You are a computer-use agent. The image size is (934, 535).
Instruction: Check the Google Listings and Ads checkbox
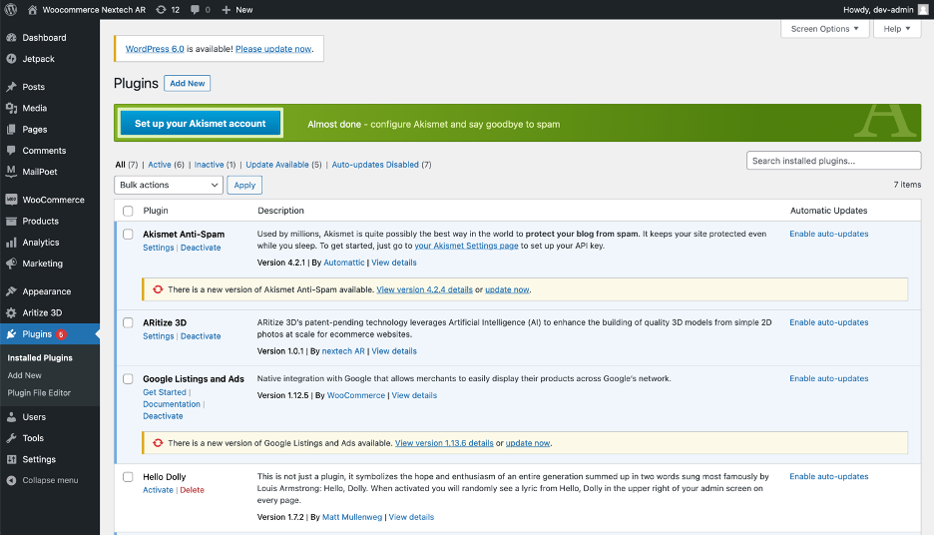click(x=128, y=379)
